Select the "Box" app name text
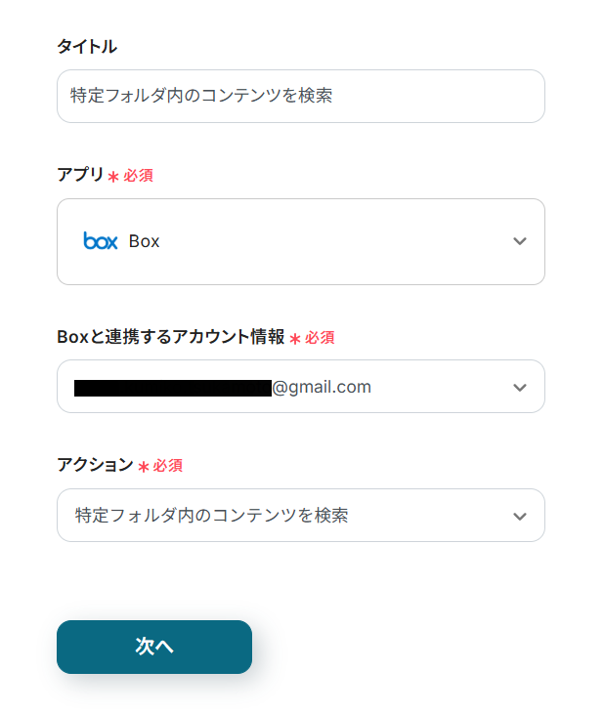 (144, 241)
